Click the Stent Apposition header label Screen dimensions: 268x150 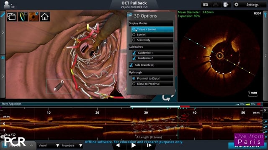tap(12, 104)
